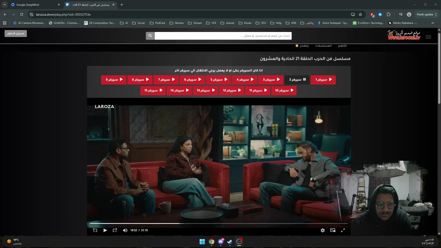The image size is (441, 248).
Task: Open the red extension with badge 2
Action: (372, 14)
